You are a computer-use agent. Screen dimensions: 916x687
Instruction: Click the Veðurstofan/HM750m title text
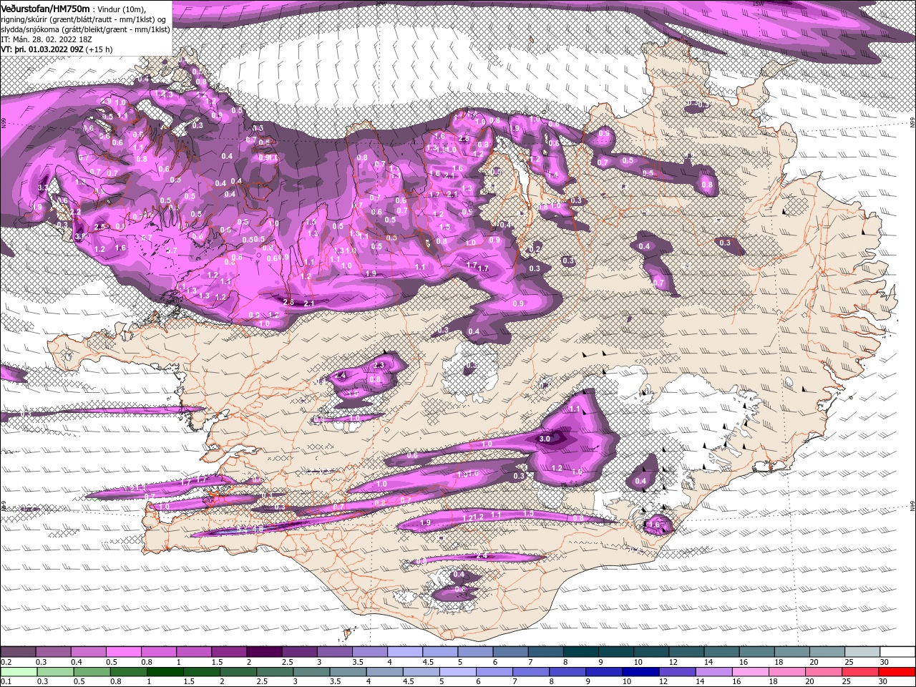(45, 9)
